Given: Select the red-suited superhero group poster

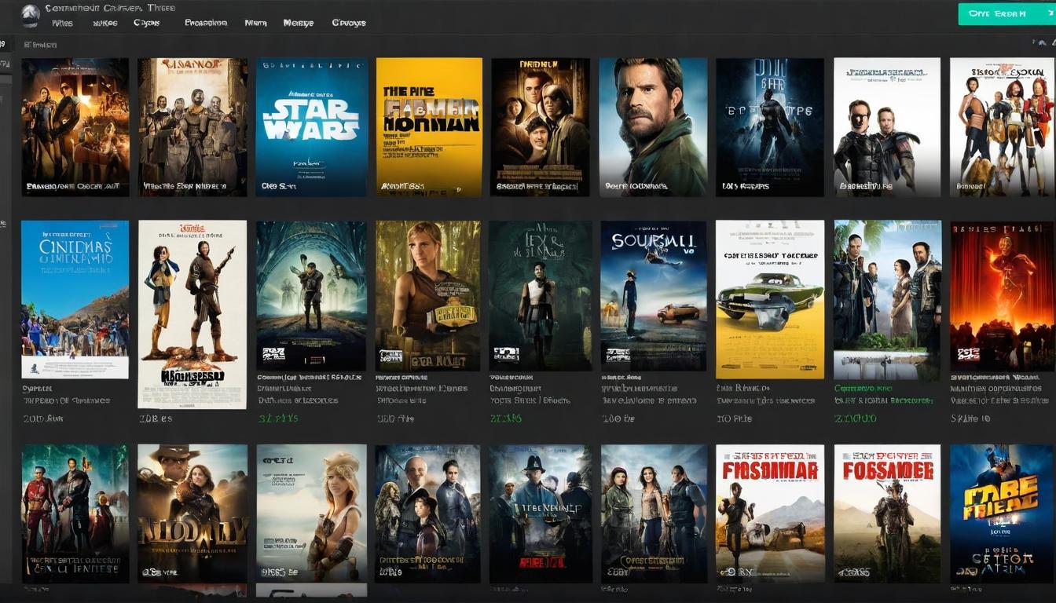Looking at the screenshot, I should 75,513.
